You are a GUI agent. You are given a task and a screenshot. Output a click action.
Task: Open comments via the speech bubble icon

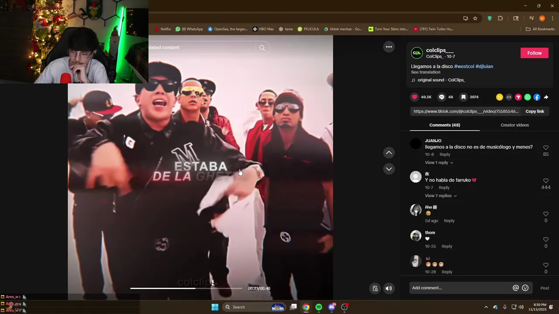[442, 97]
